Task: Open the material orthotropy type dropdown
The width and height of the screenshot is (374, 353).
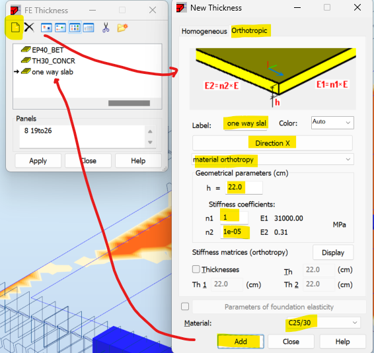Action: [273, 160]
